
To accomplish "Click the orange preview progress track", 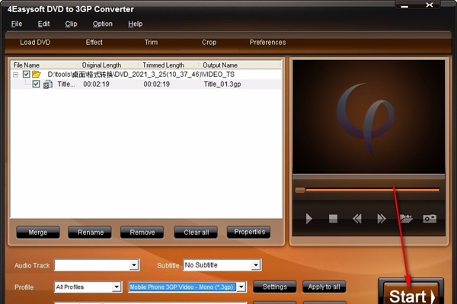I will (372, 190).
